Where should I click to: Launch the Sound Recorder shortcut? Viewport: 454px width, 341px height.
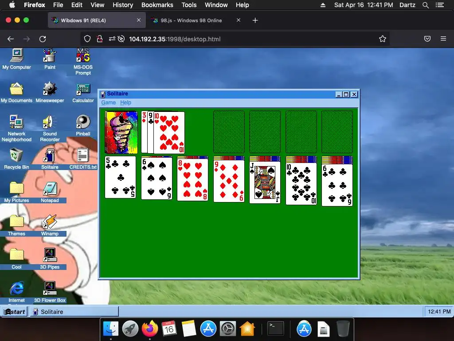[50, 128]
